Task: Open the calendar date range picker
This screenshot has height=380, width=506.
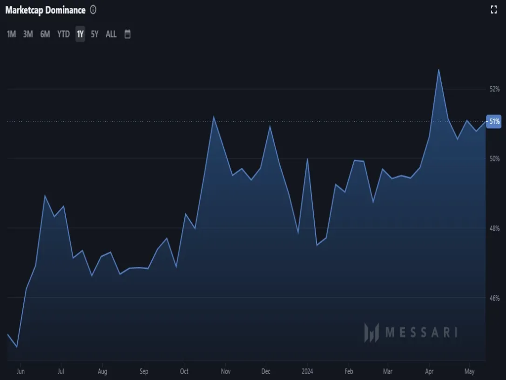Action: point(127,34)
